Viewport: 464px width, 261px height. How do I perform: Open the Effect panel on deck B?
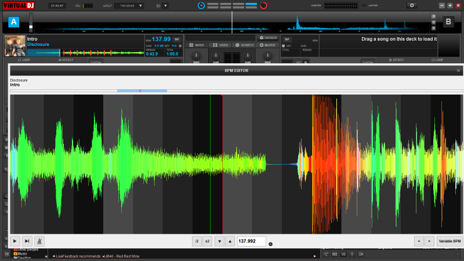point(396,60)
